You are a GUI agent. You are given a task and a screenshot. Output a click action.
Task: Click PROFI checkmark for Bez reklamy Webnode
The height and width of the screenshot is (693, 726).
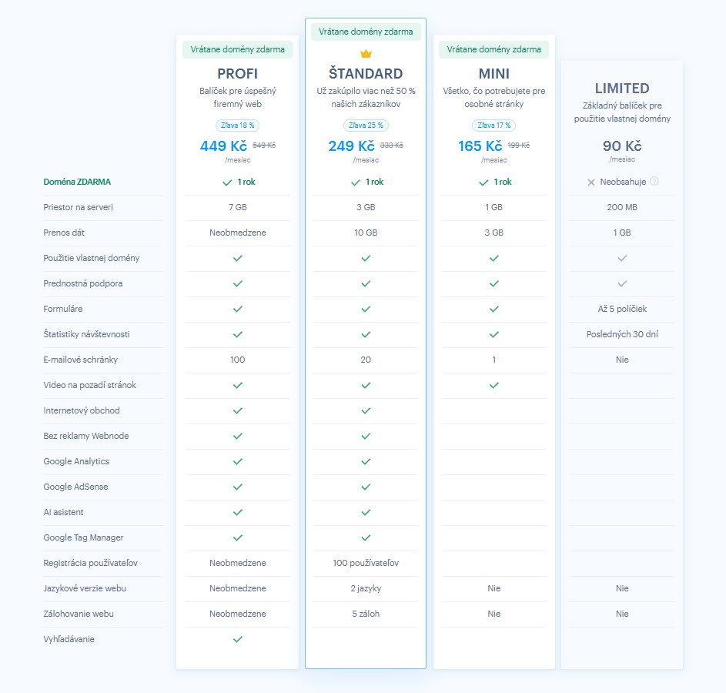(x=238, y=436)
